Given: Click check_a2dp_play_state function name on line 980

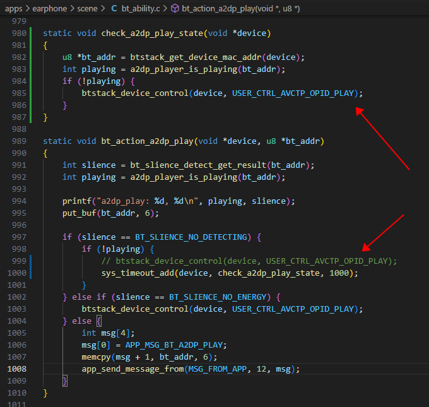Looking at the screenshot, I should (x=152, y=33).
